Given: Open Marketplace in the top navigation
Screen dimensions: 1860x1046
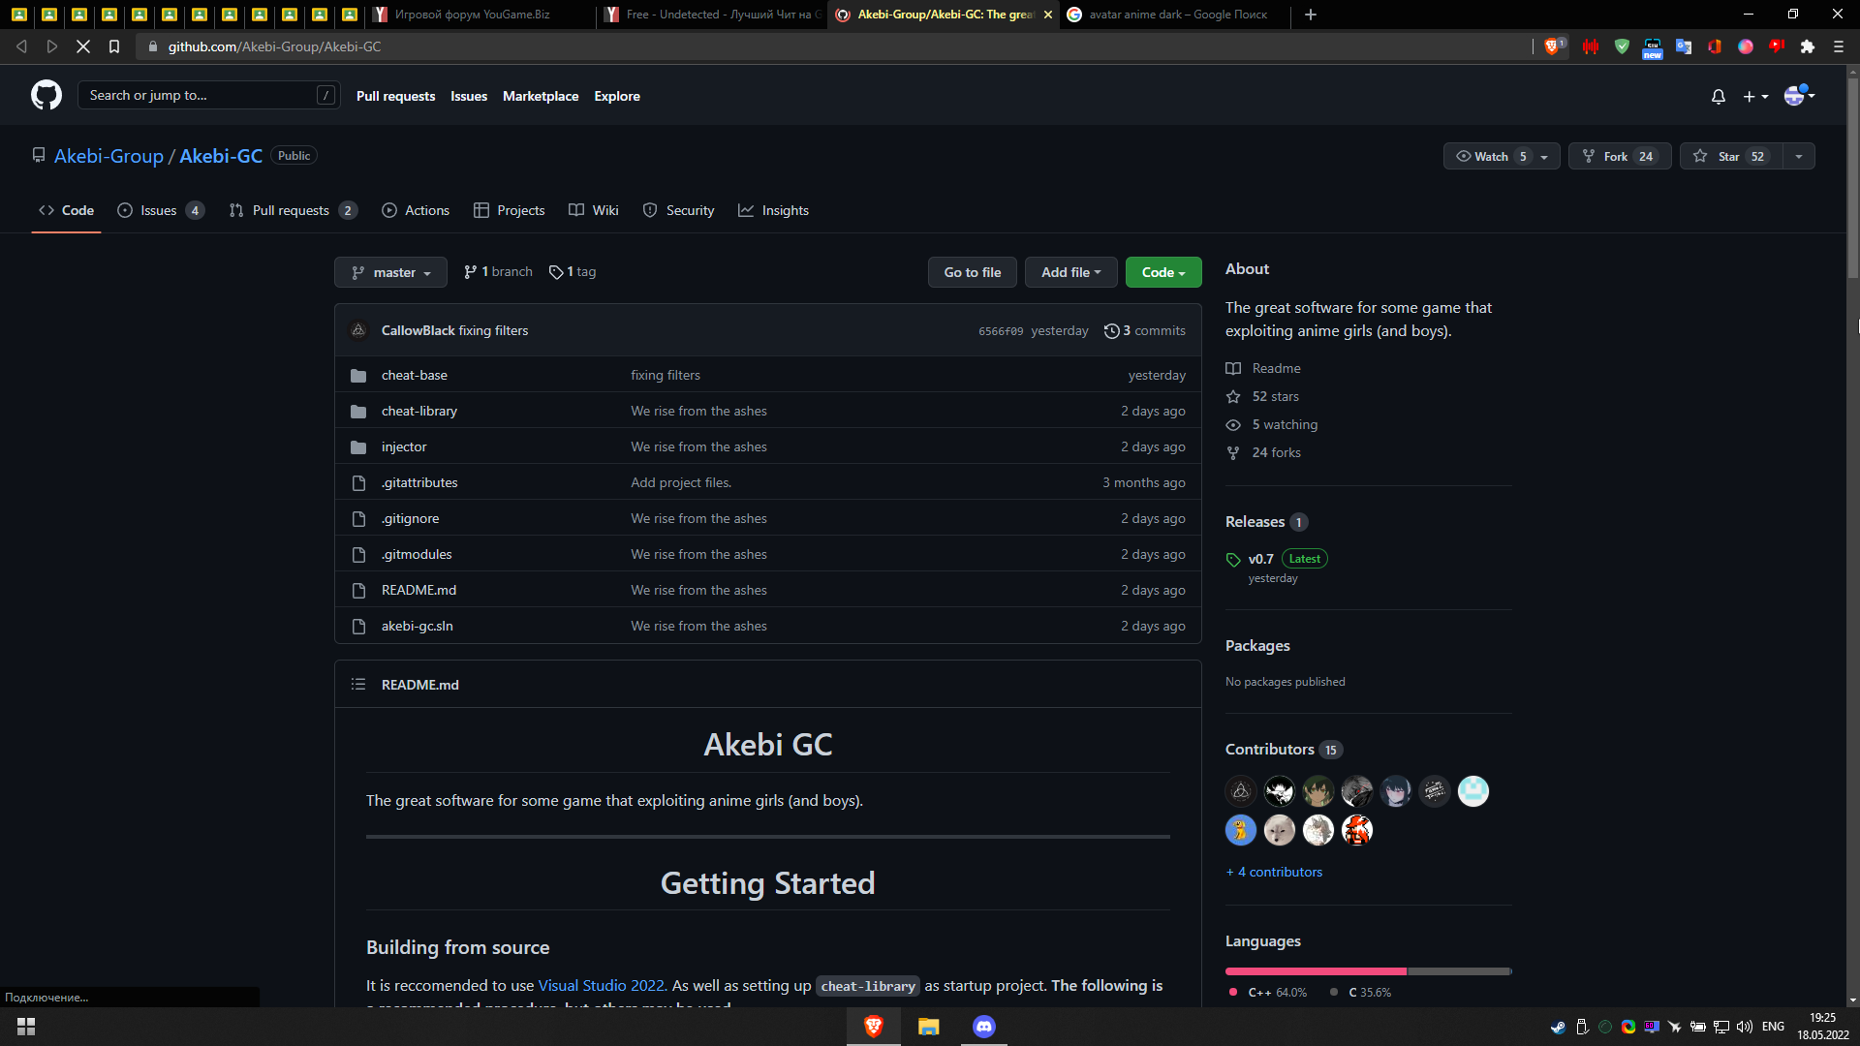Looking at the screenshot, I should 541,96.
